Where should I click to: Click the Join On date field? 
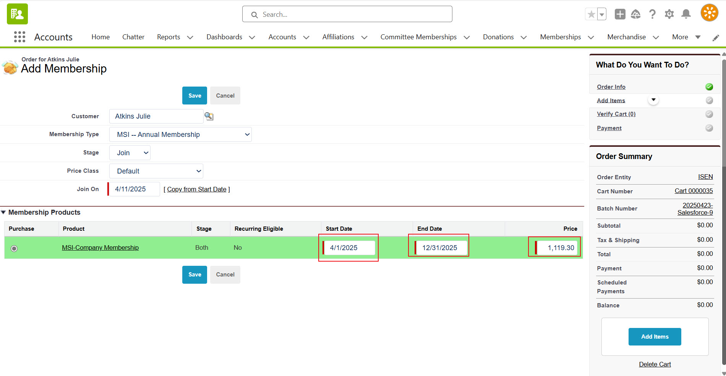point(135,189)
